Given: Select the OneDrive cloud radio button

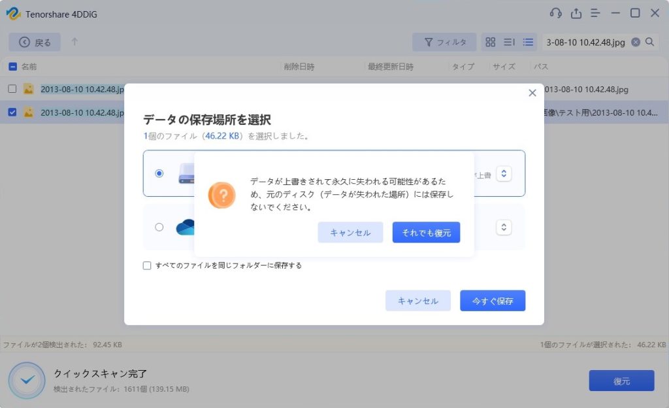Looking at the screenshot, I should point(159,227).
